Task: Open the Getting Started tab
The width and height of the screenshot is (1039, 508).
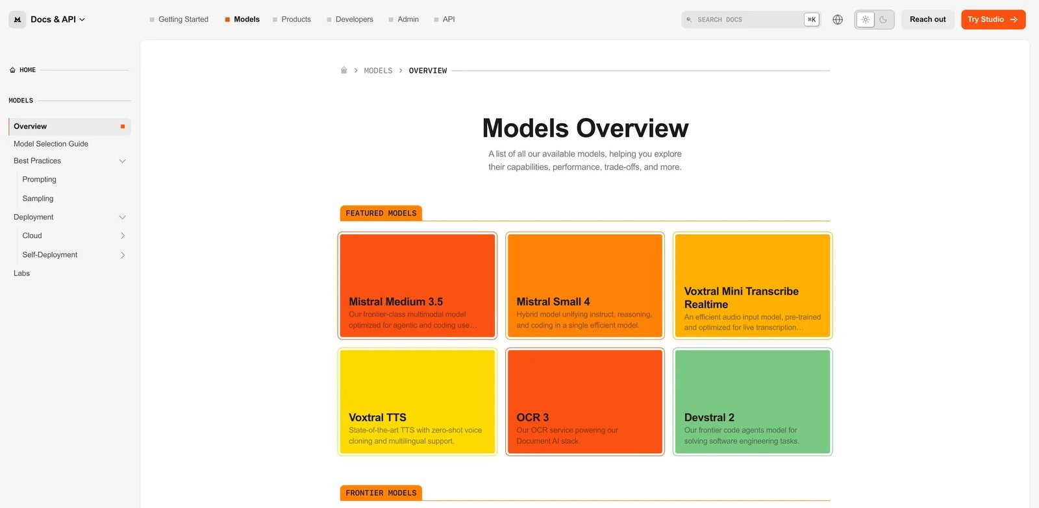Action: coord(179,19)
